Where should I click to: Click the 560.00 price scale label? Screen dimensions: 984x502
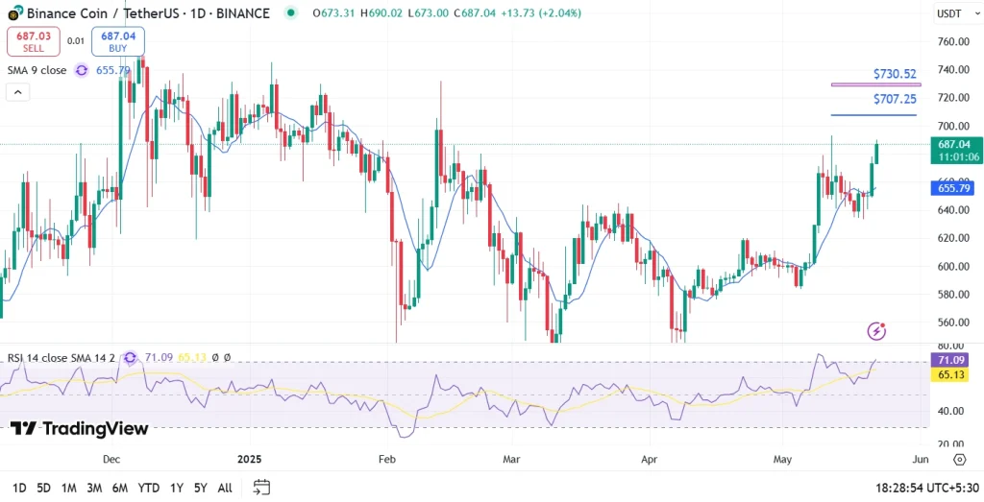[x=954, y=323]
